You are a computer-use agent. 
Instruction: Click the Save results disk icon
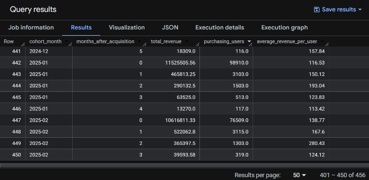[317, 9]
